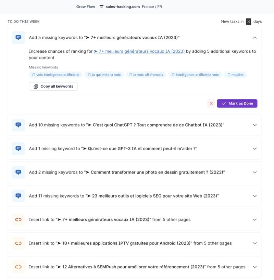Click the 'Grow Flow' label in the header
The height and width of the screenshot is (280, 274).
pyautogui.click(x=85, y=7)
